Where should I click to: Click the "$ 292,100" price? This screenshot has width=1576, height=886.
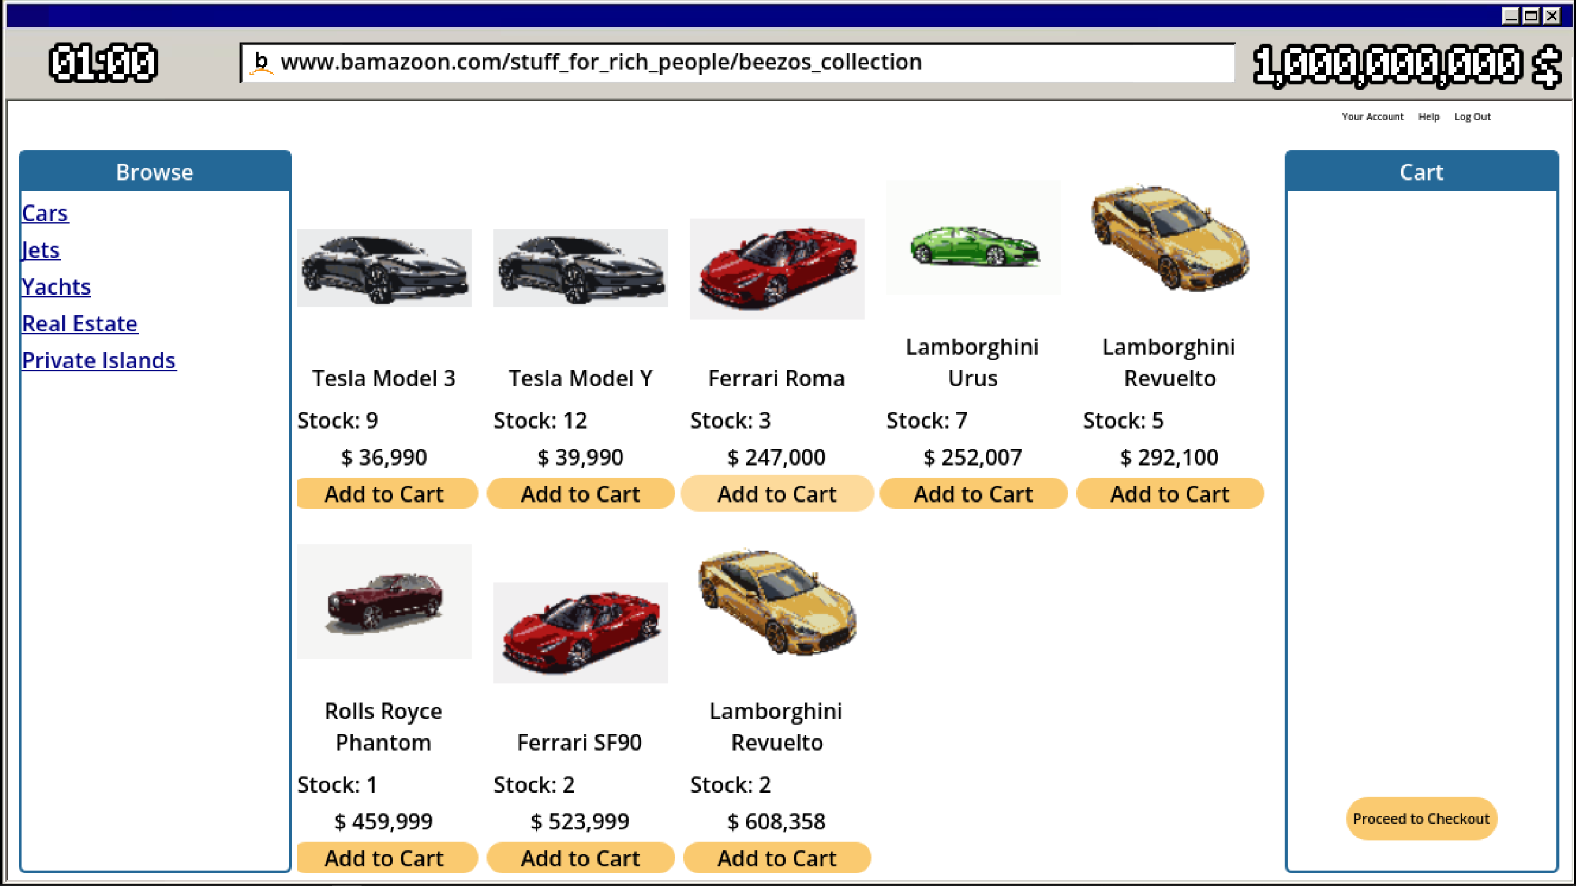click(x=1170, y=457)
